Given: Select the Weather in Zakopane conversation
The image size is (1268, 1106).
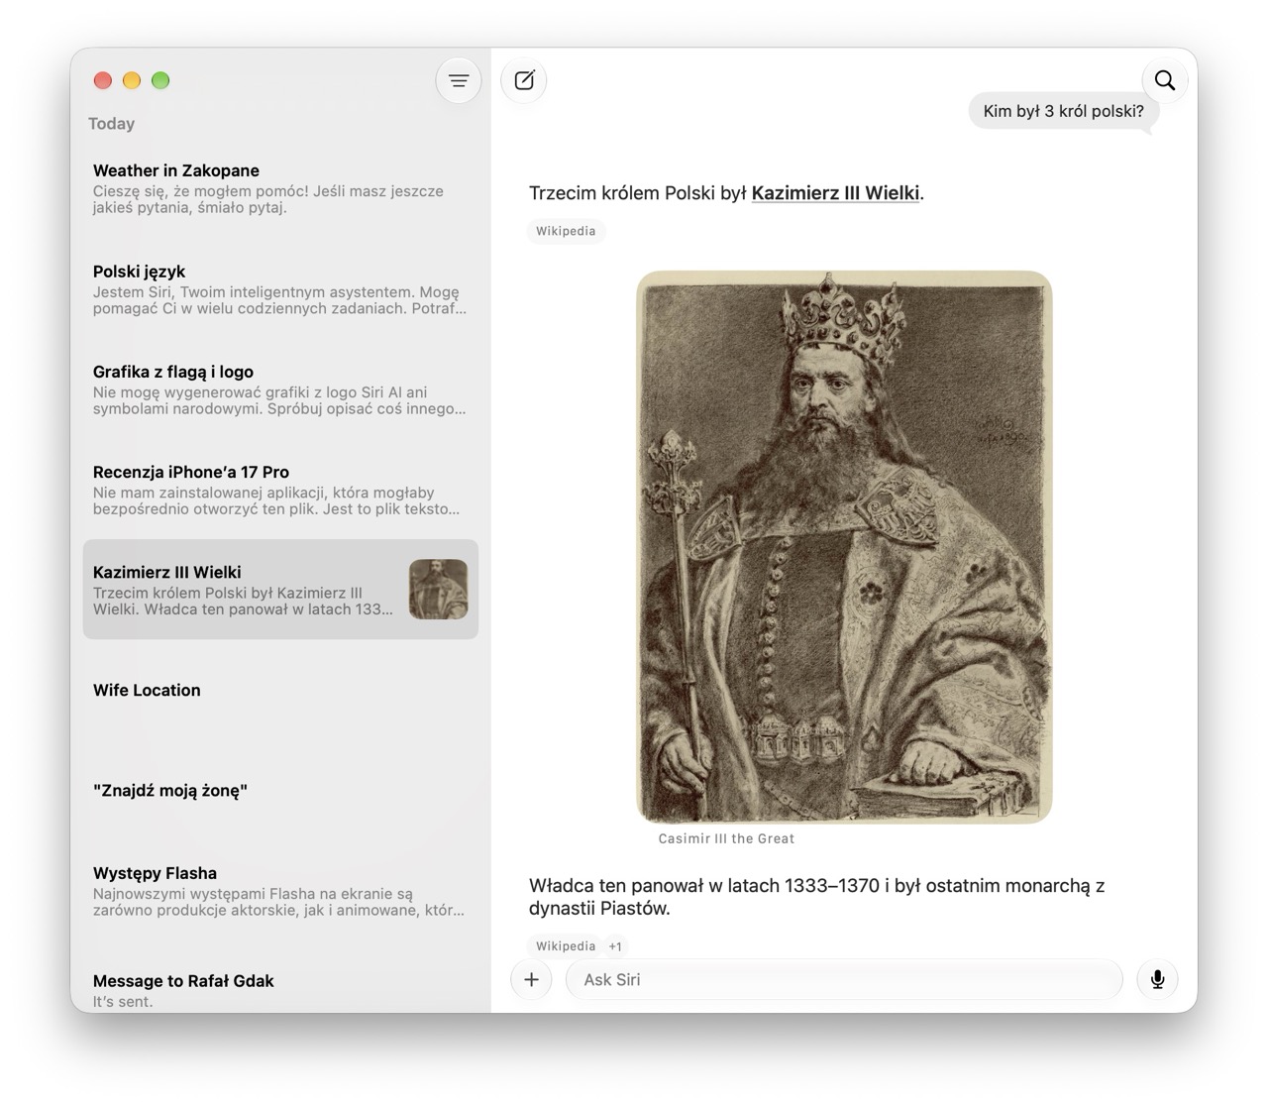Looking at the screenshot, I should [280, 188].
